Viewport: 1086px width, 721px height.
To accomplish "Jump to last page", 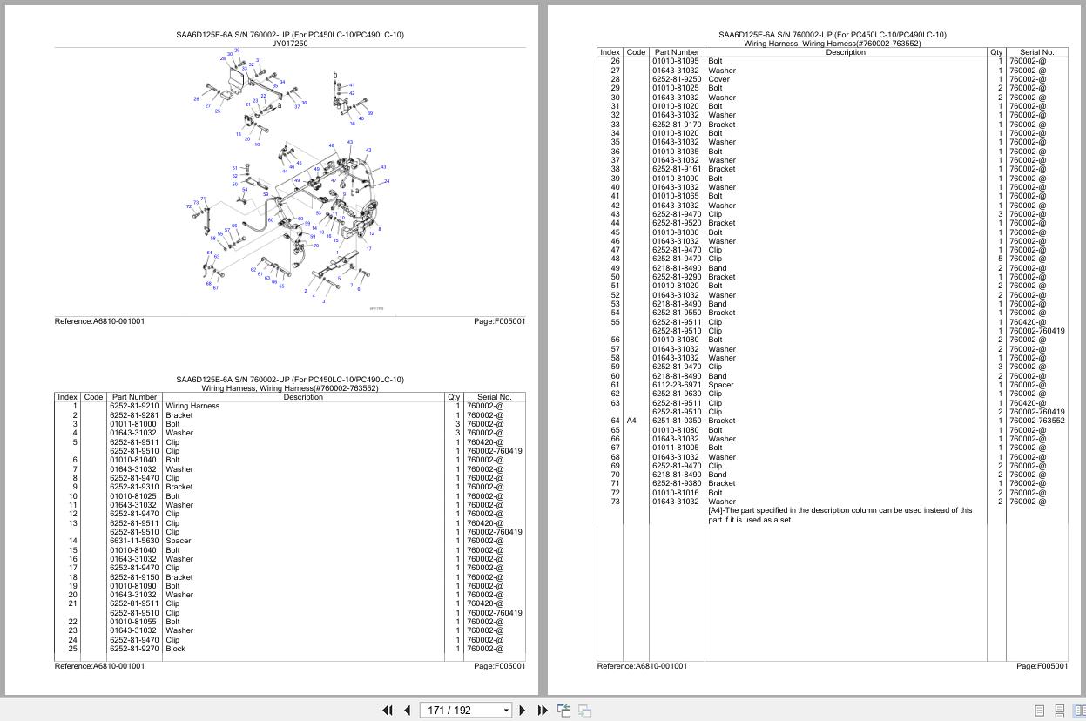I will [543, 711].
